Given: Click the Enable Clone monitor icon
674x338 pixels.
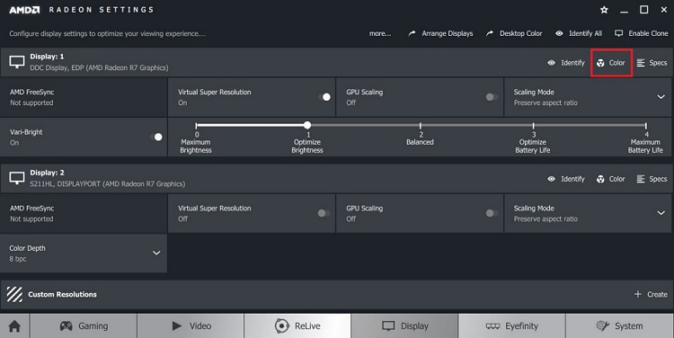Looking at the screenshot, I should pyautogui.click(x=618, y=33).
